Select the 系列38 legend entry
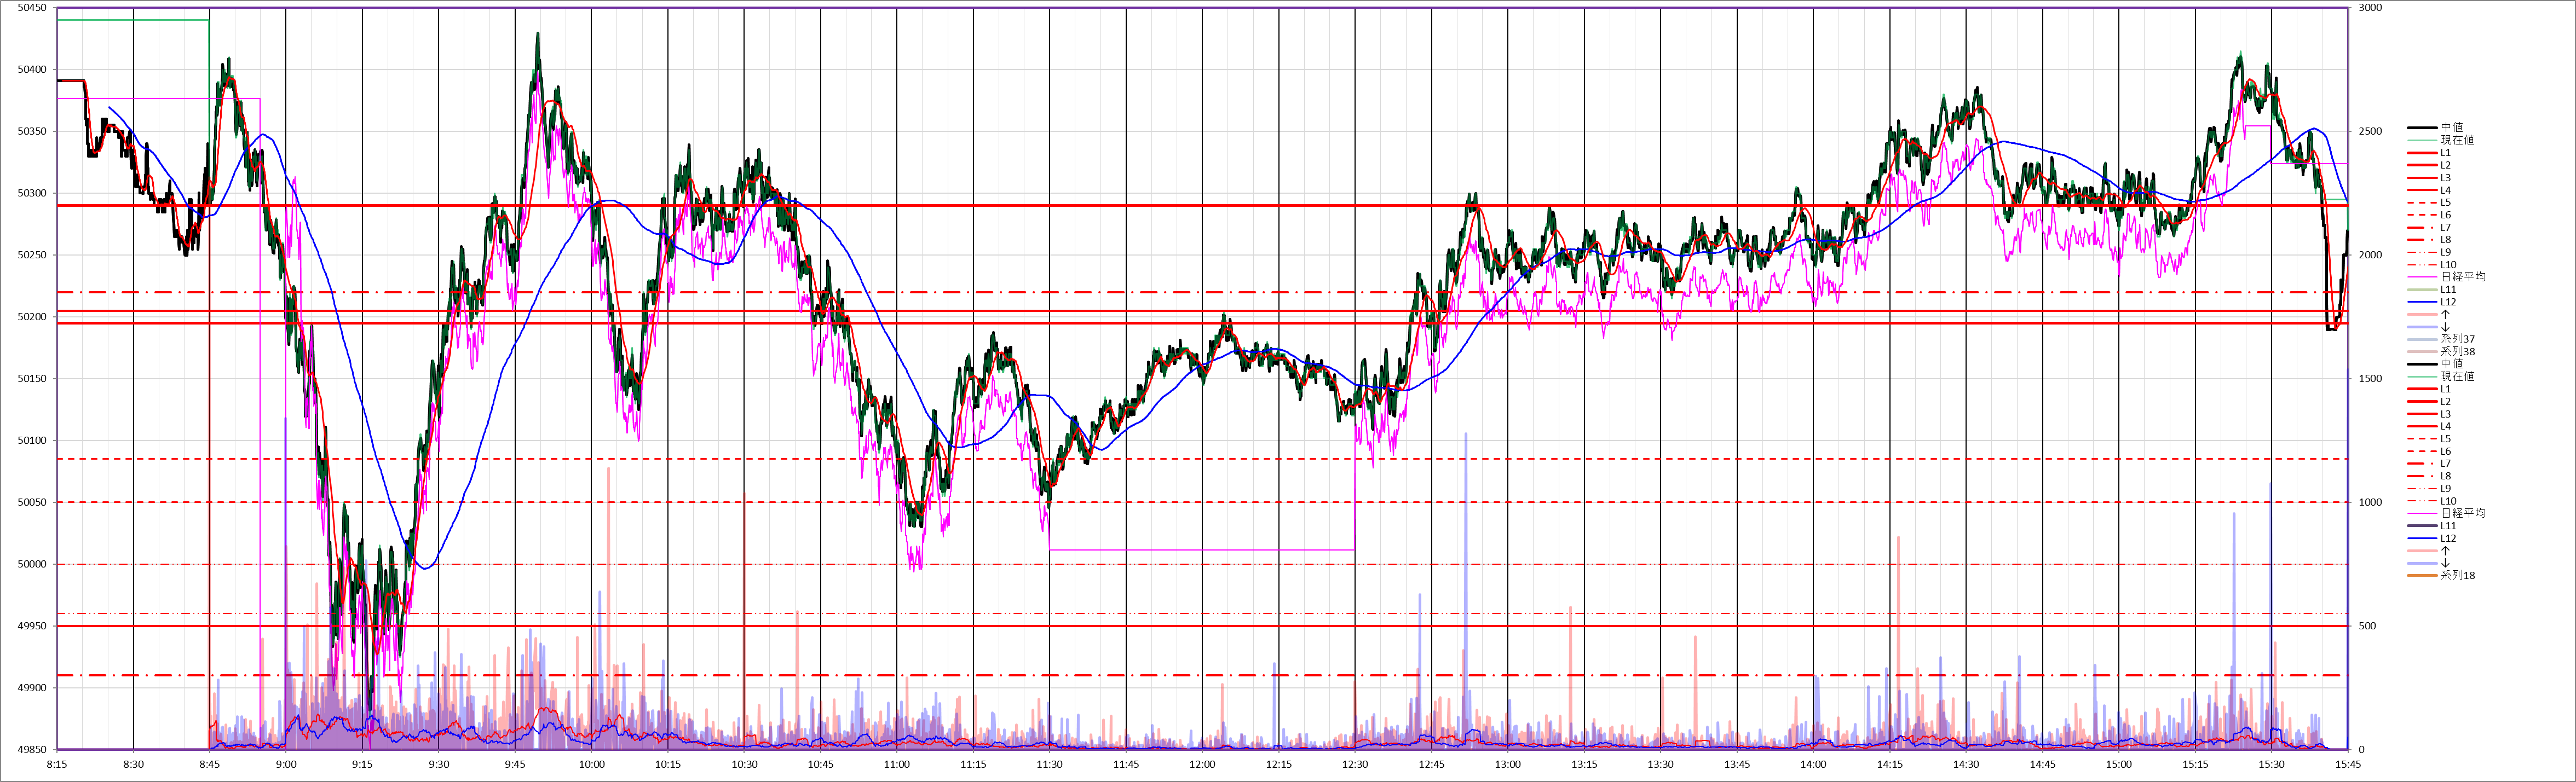2576x782 pixels. (2457, 352)
